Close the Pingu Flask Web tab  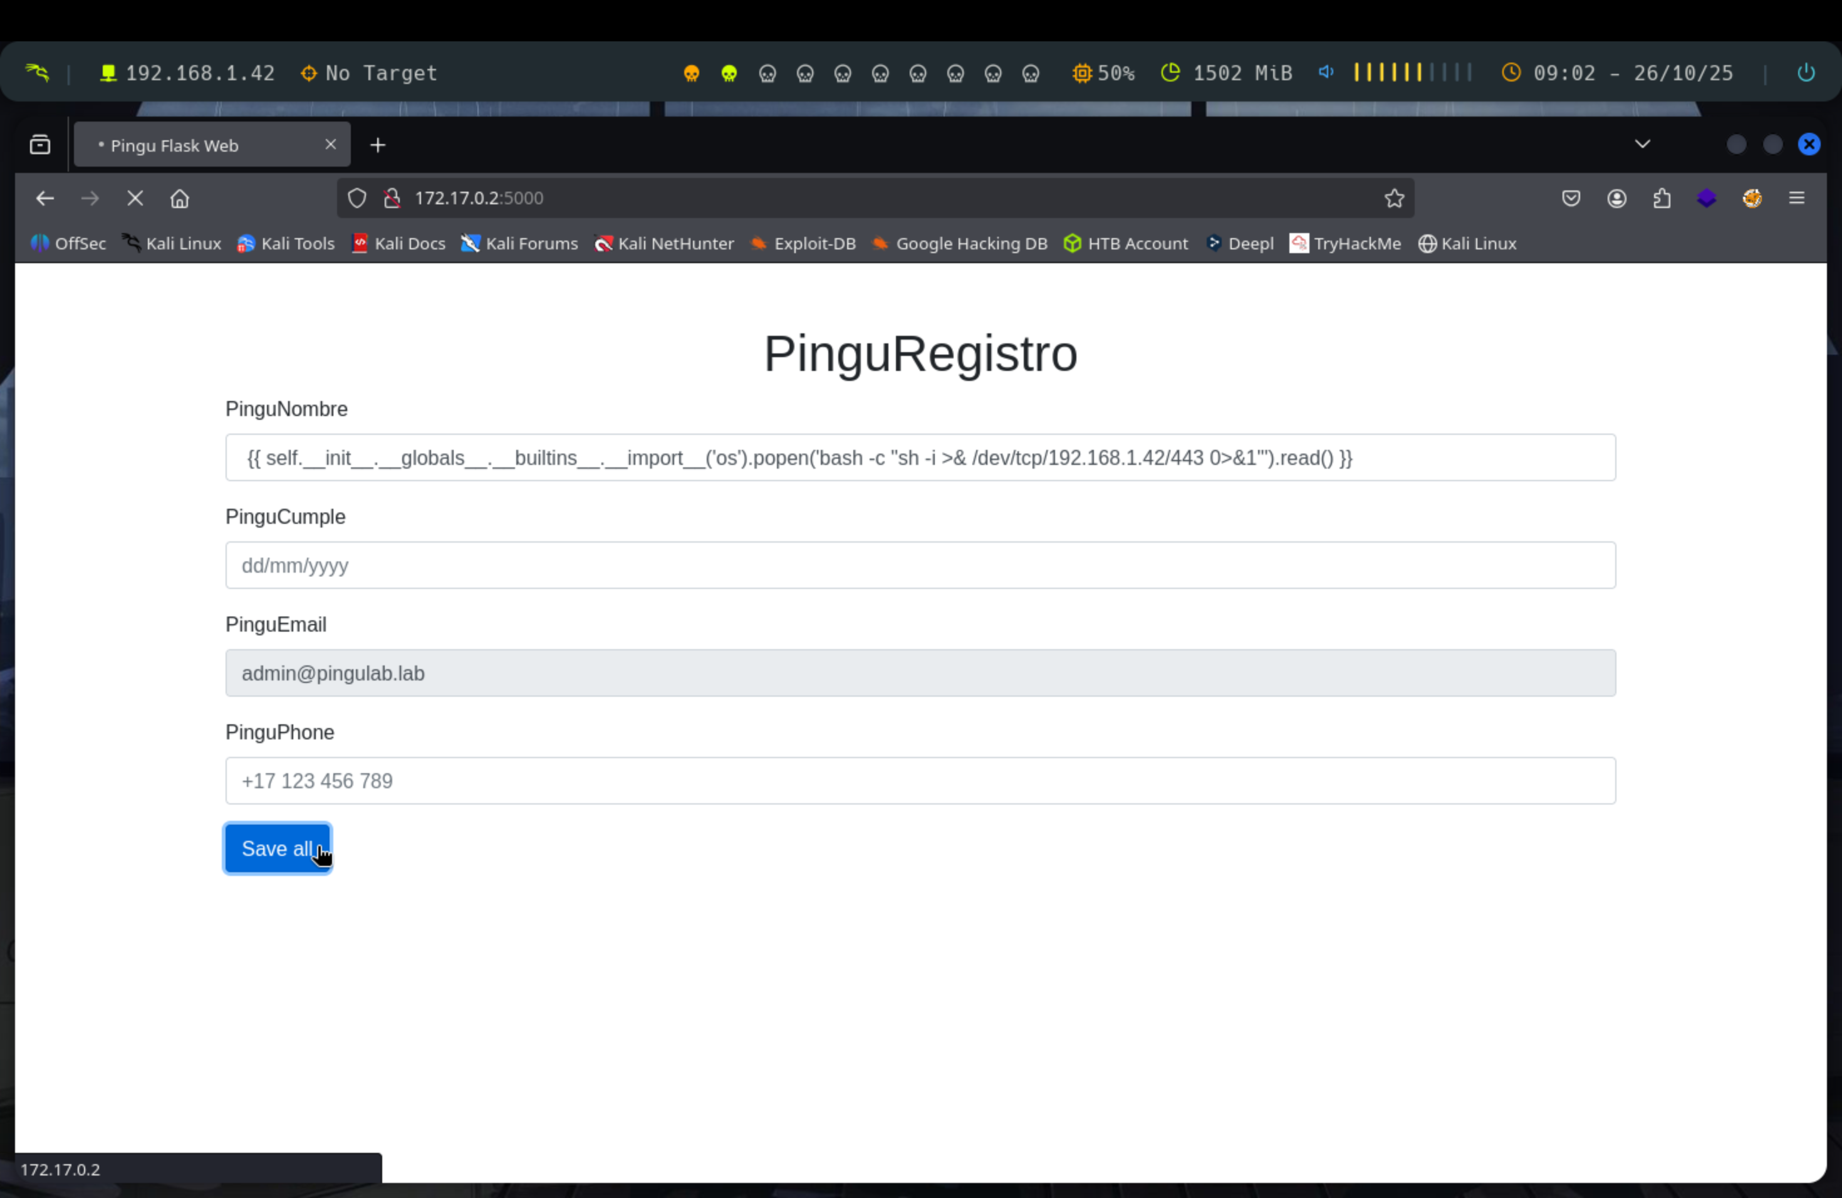[330, 144]
